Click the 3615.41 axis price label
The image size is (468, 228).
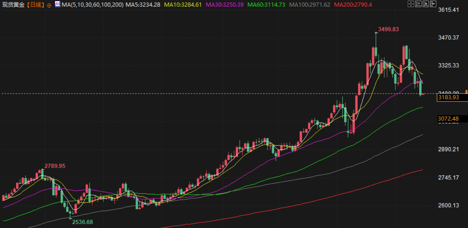tap(448, 10)
